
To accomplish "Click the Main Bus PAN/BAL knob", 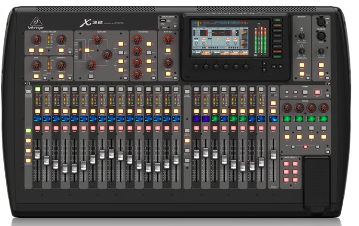I will coord(168,62).
